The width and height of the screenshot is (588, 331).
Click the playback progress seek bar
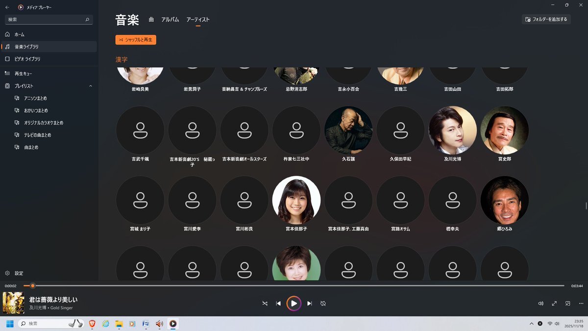click(294, 285)
